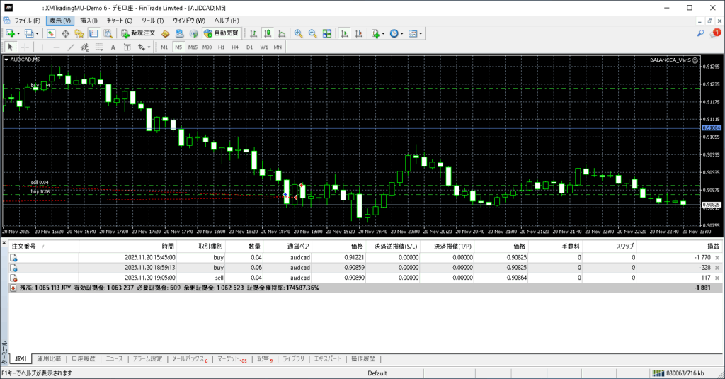
Task: Toggle 自動売買 auto trading
Action: click(x=221, y=33)
